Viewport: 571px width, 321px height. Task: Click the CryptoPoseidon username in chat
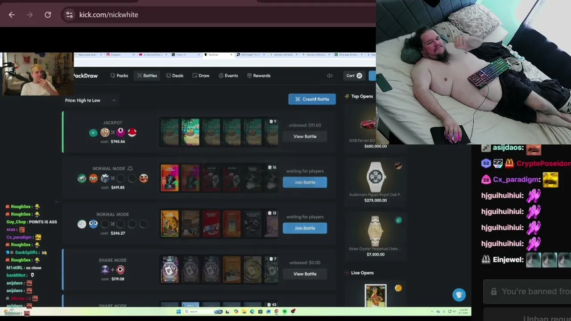(543, 164)
